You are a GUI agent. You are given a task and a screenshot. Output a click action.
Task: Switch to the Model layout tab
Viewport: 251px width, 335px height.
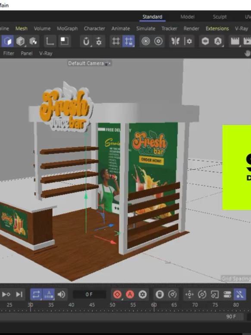tap(188, 17)
